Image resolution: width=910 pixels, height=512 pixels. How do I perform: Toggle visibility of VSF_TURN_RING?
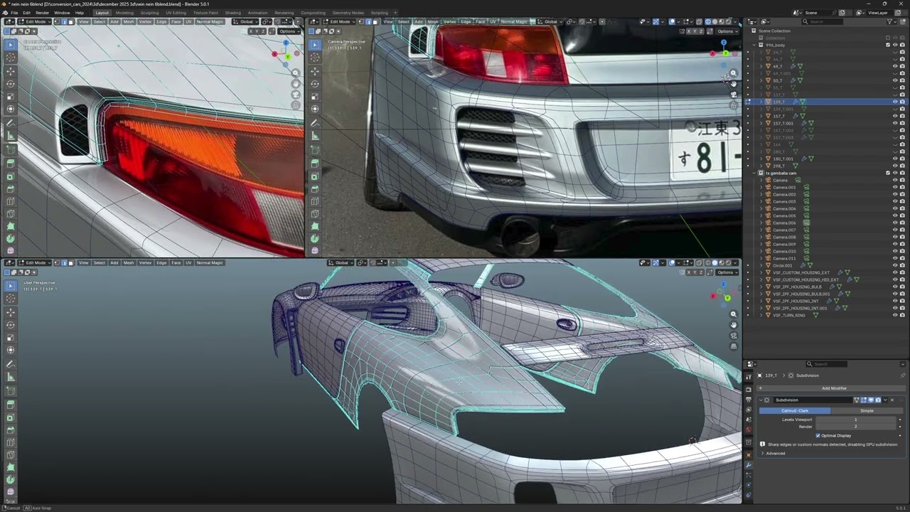tap(895, 315)
